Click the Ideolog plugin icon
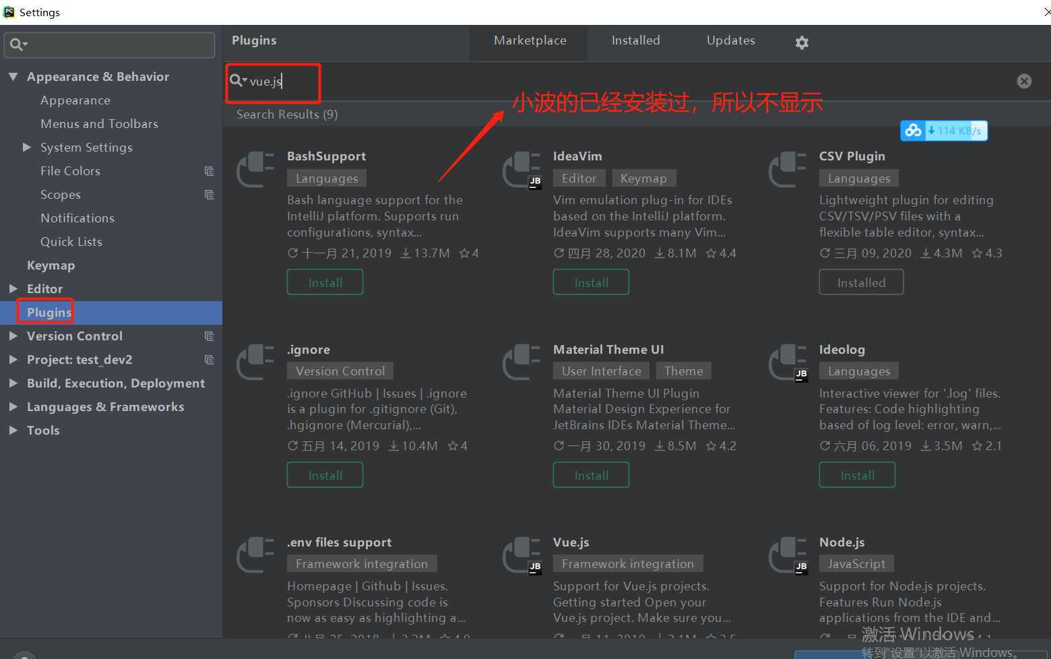Viewport: 1051px width, 659px height. tap(788, 362)
